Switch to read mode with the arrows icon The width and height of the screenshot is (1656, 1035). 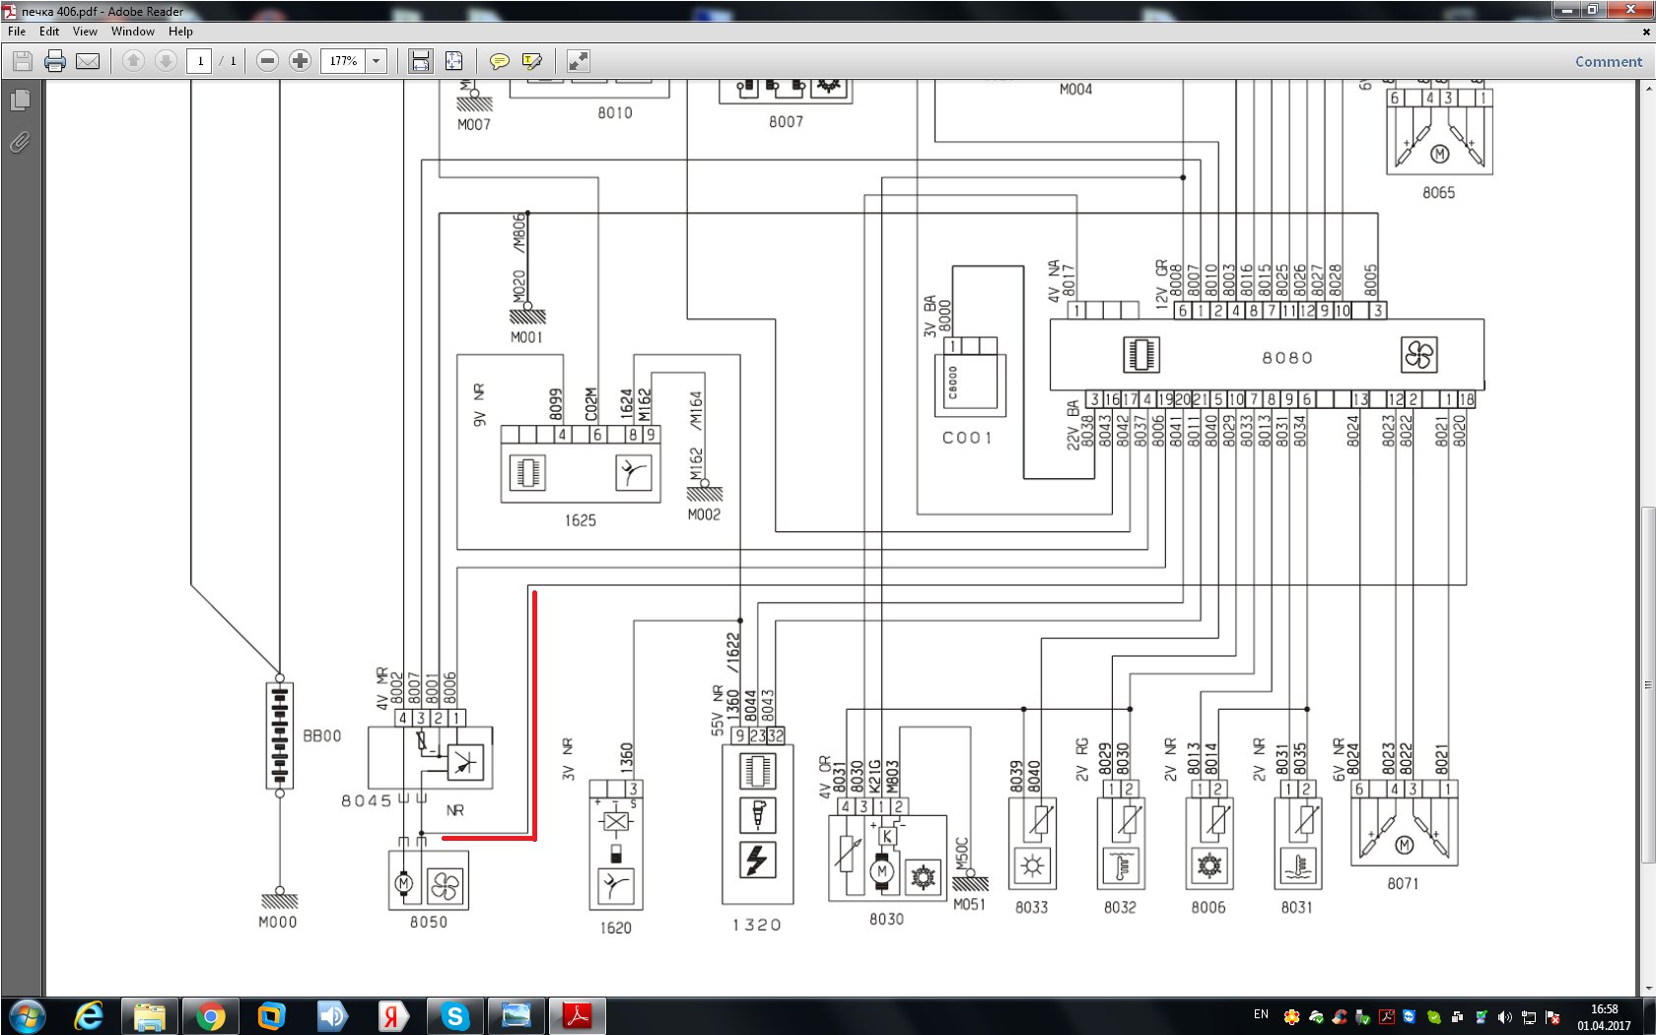pos(579,61)
